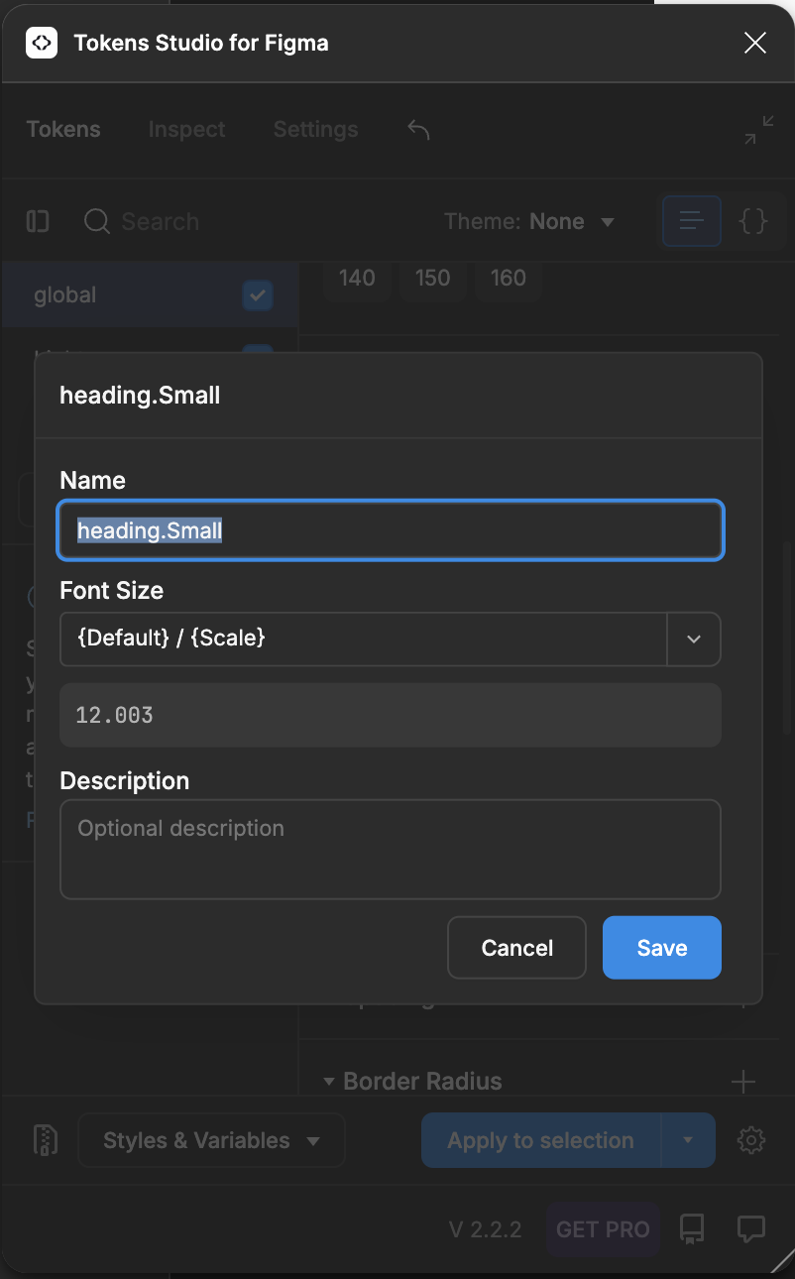Click the GET PRO button
Viewport: 795px width, 1279px height.
pos(603,1229)
